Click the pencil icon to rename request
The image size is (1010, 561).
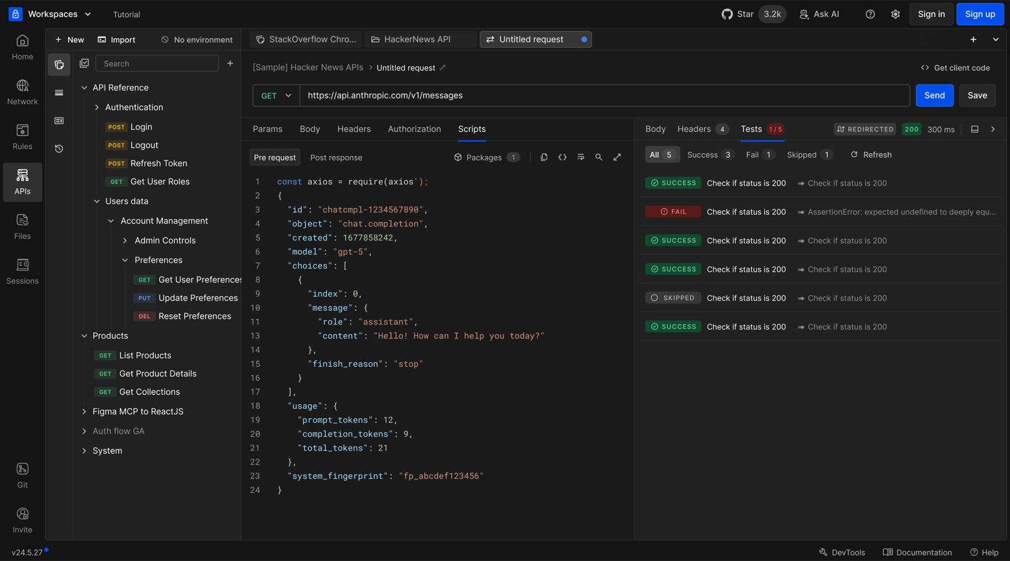[443, 68]
